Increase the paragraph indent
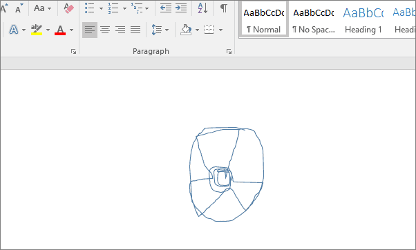The height and width of the screenshot is (250, 416). coord(181,8)
